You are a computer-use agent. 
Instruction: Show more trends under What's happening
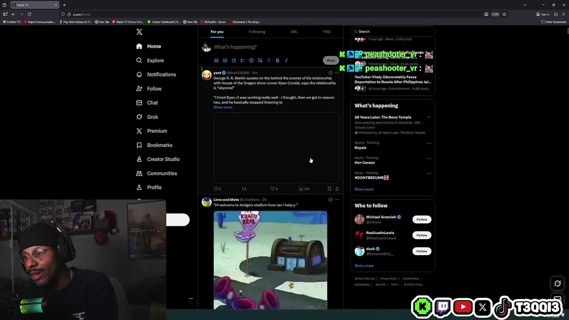pos(364,189)
